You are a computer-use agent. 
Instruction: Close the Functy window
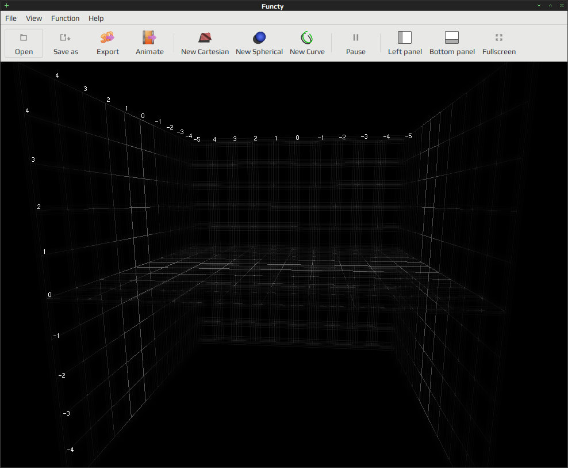562,5
